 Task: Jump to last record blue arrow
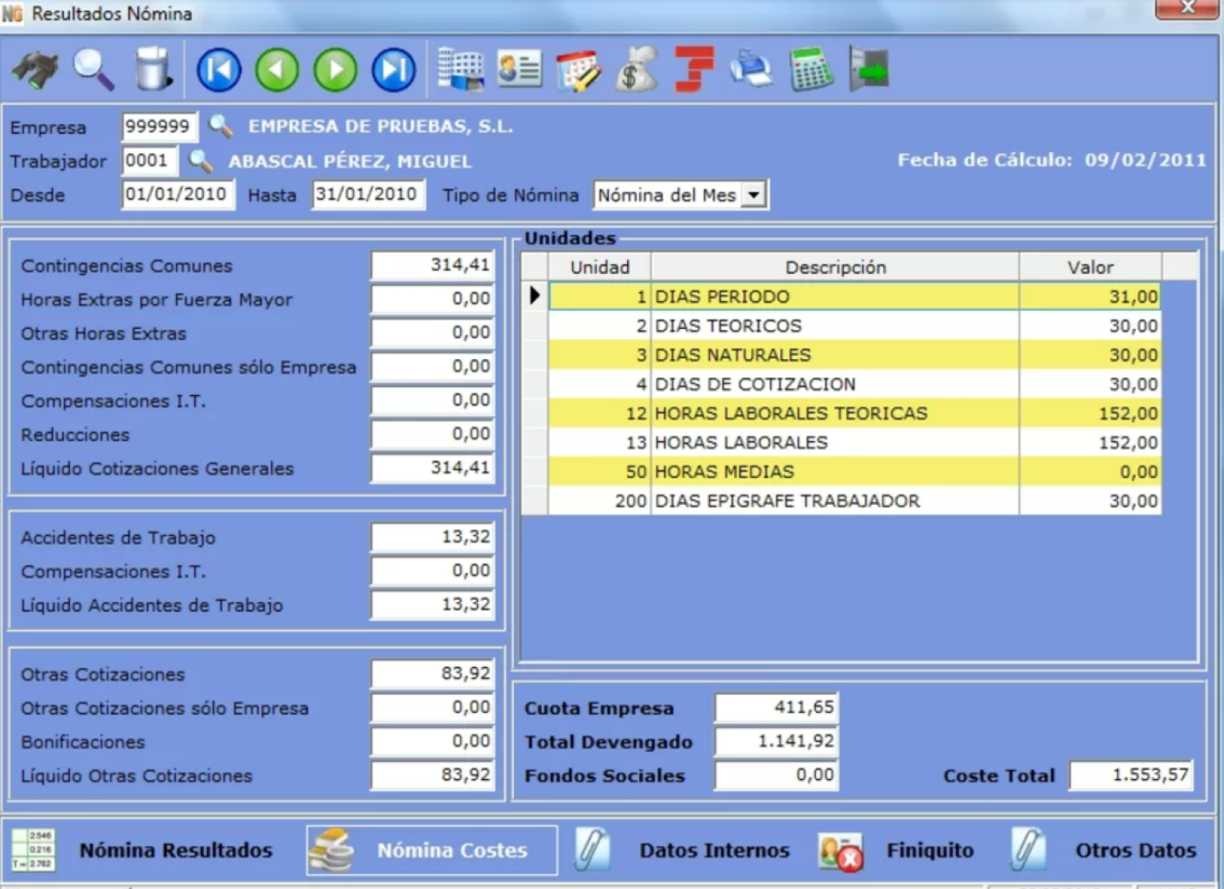394,70
